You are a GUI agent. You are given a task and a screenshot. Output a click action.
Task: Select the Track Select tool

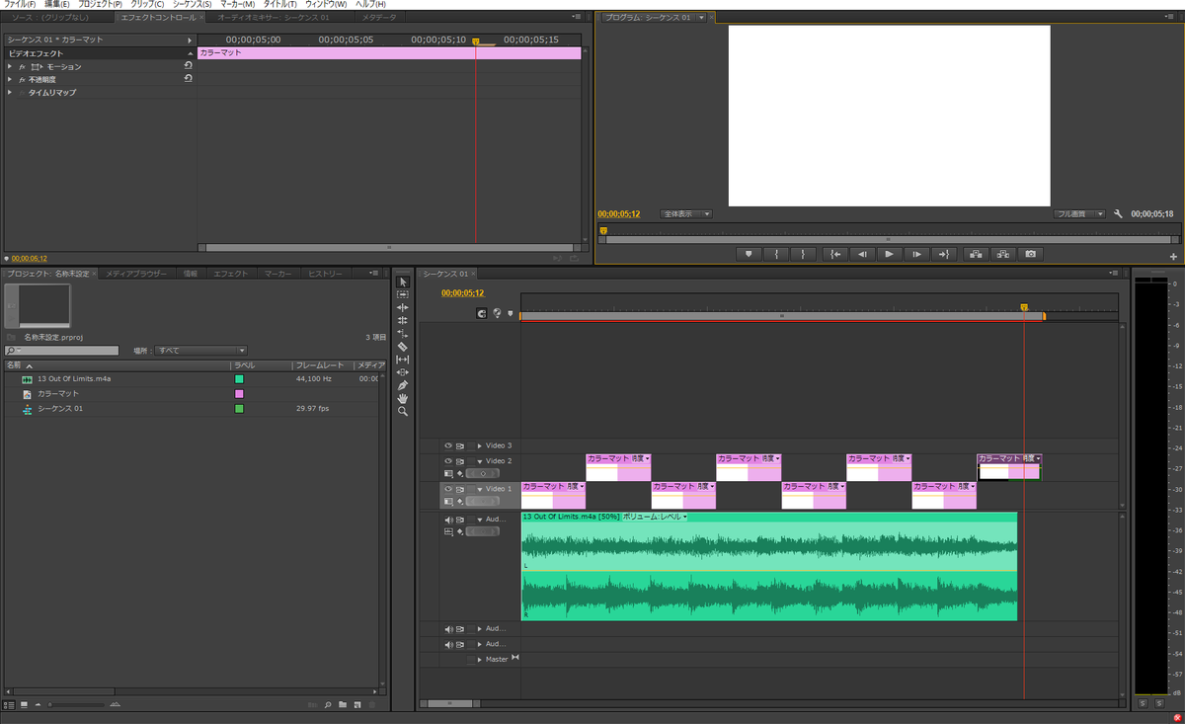pos(403,294)
